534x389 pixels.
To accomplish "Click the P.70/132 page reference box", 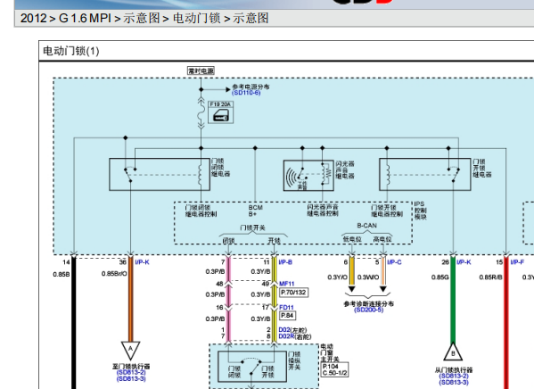I will pyautogui.click(x=293, y=292).
